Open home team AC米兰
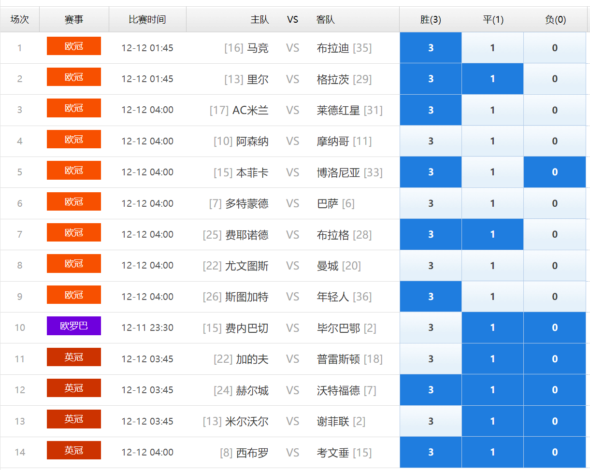Viewport: 590px width, 470px height. 250,110
